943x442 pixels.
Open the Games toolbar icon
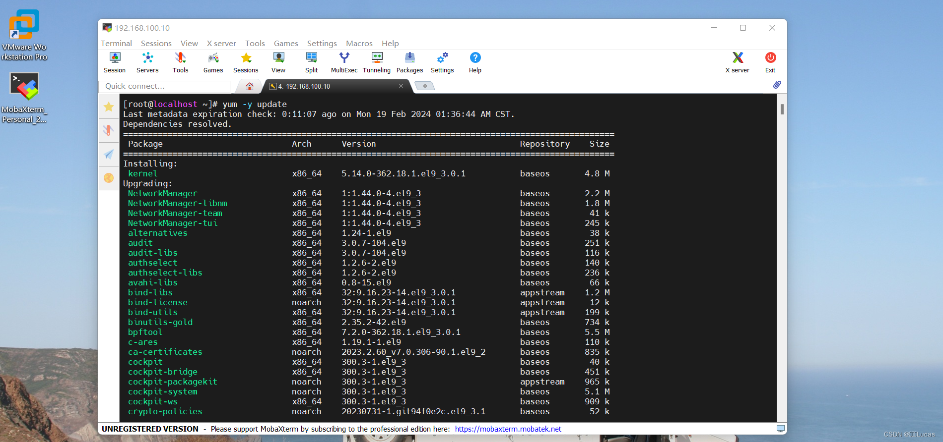click(x=213, y=63)
